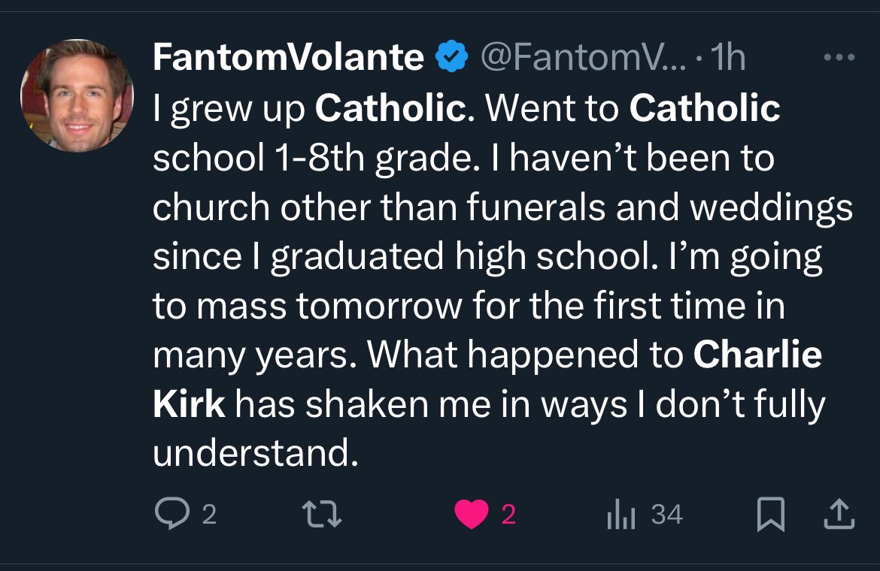Click the word 'understand.' in the post
The height and width of the screenshot is (571, 880).
[x=254, y=454]
